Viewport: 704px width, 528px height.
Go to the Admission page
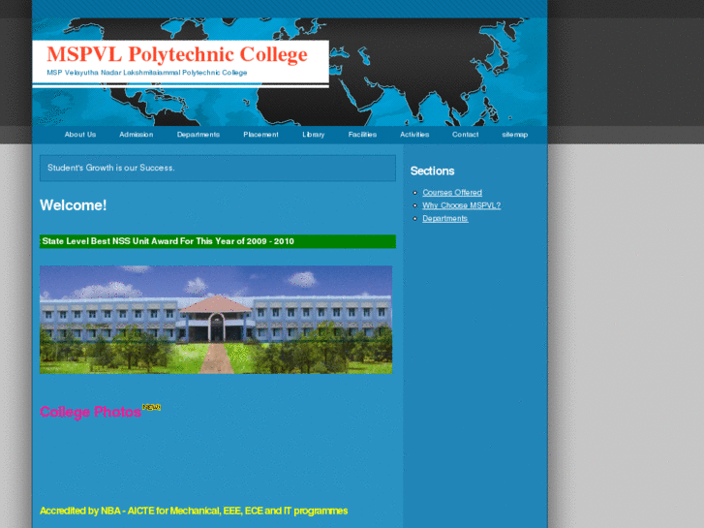click(x=136, y=135)
